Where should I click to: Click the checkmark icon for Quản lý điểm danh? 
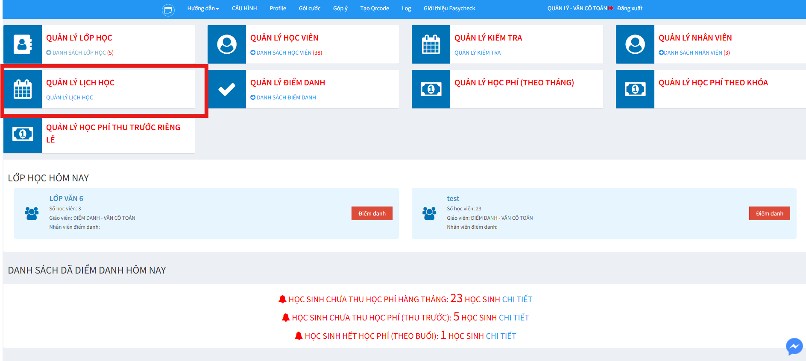click(227, 89)
